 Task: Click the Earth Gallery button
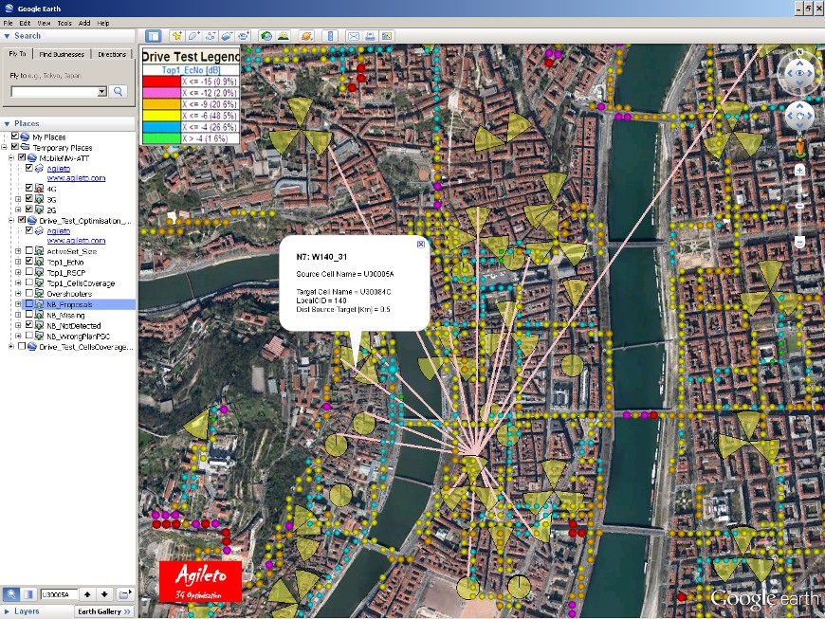102,611
